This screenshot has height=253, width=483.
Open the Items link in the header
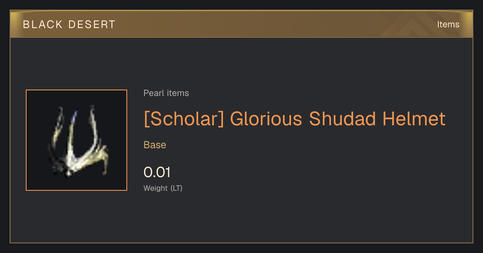point(448,24)
